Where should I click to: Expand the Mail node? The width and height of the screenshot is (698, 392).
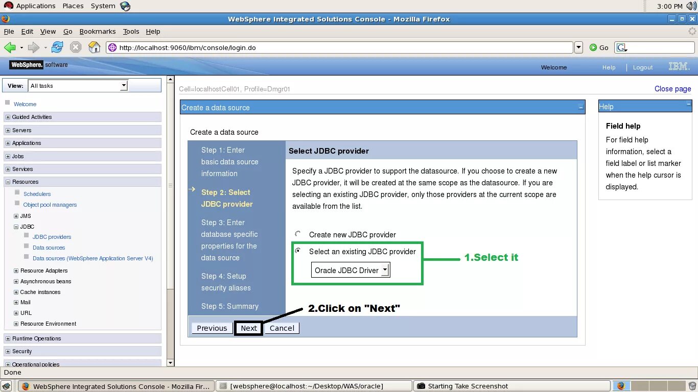point(16,302)
